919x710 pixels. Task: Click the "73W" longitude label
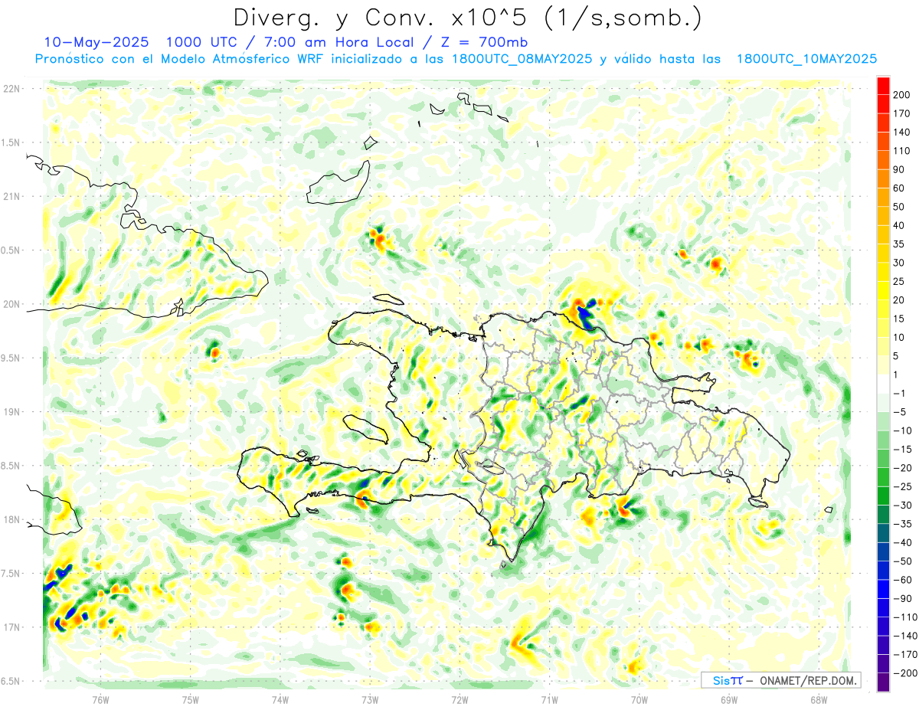[370, 699]
